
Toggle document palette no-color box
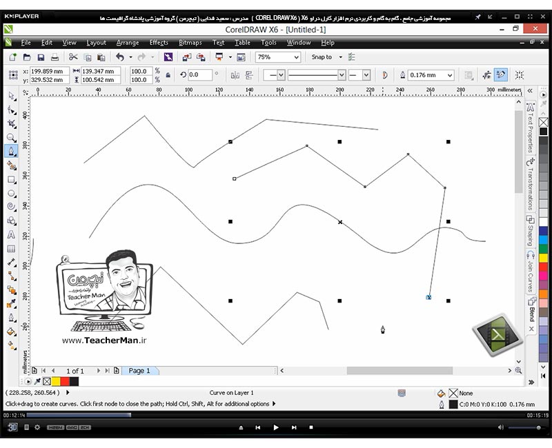tap(47, 382)
